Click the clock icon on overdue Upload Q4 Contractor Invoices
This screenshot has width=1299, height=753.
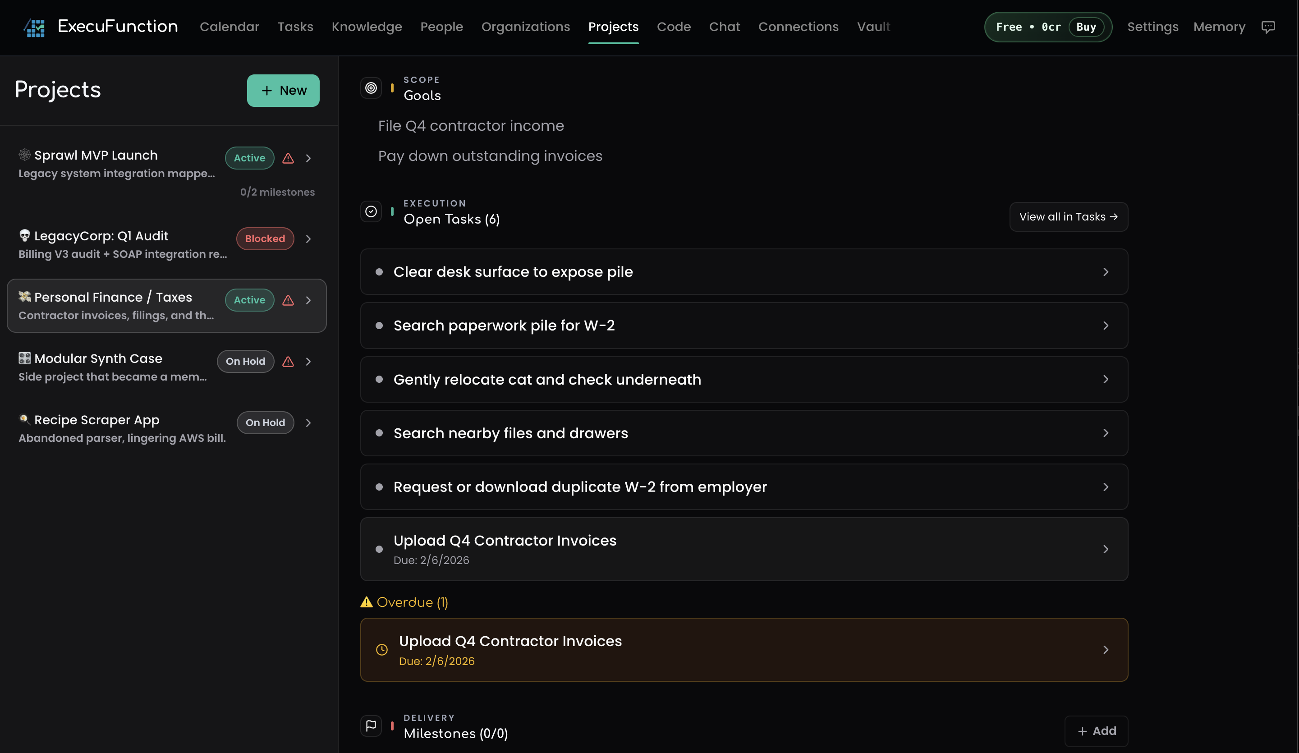(381, 650)
